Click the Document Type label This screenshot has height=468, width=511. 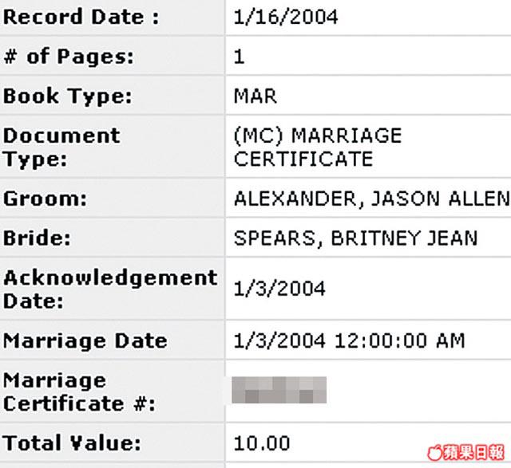61,147
